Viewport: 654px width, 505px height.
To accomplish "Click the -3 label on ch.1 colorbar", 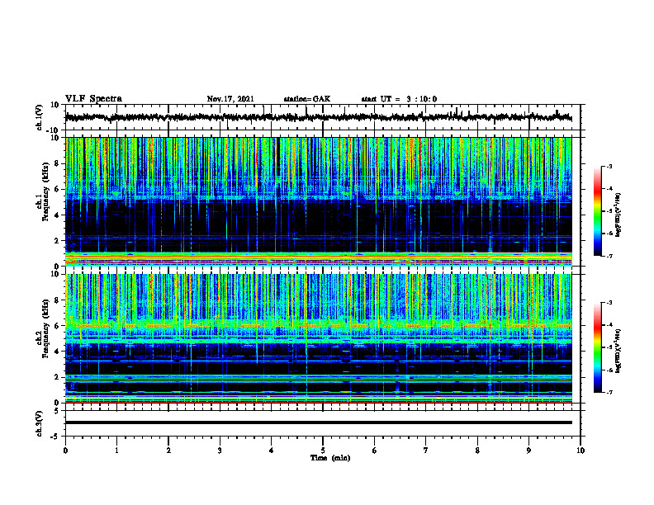I will tap(609, 166).
